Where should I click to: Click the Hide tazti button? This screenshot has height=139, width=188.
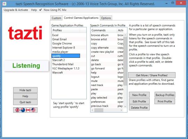25,90
